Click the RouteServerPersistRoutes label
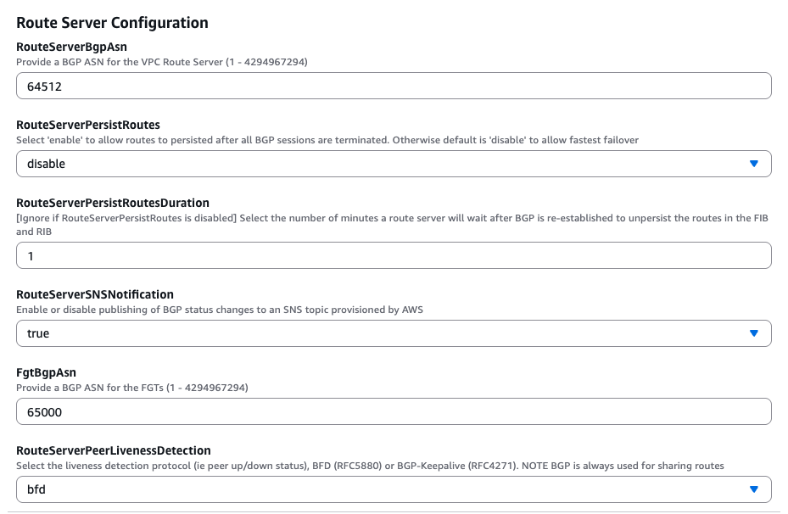 click(88, 125)
